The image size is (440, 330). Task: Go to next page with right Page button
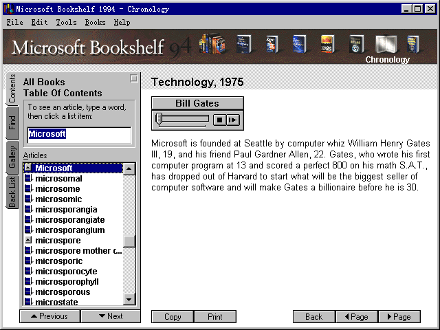point(399,316)
